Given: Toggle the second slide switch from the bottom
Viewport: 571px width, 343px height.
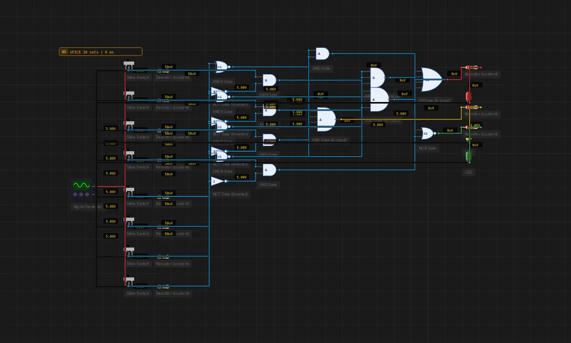Looking at the screenshot, I should point(129,251).
